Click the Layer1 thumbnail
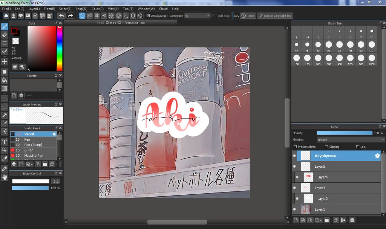386x229 pixels. pos(306,209)
